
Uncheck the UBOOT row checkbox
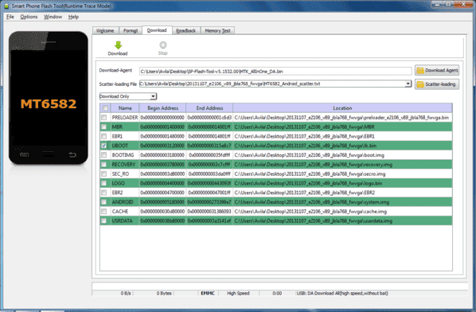tap(104, 146)
